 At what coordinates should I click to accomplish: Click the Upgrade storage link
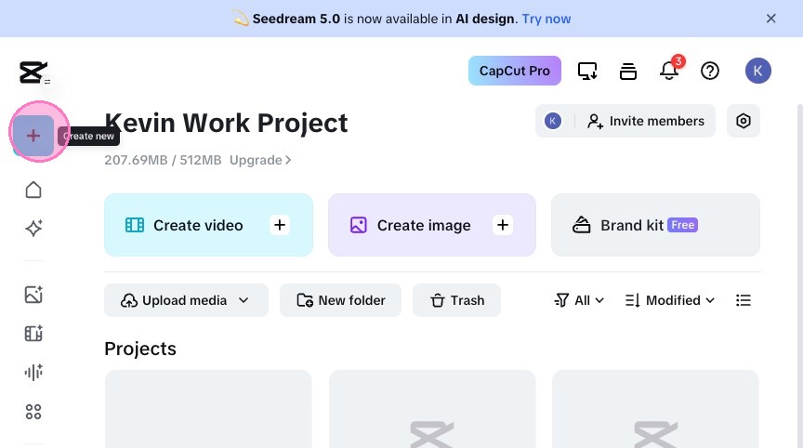pyautogui.click(x=260, y=160)
